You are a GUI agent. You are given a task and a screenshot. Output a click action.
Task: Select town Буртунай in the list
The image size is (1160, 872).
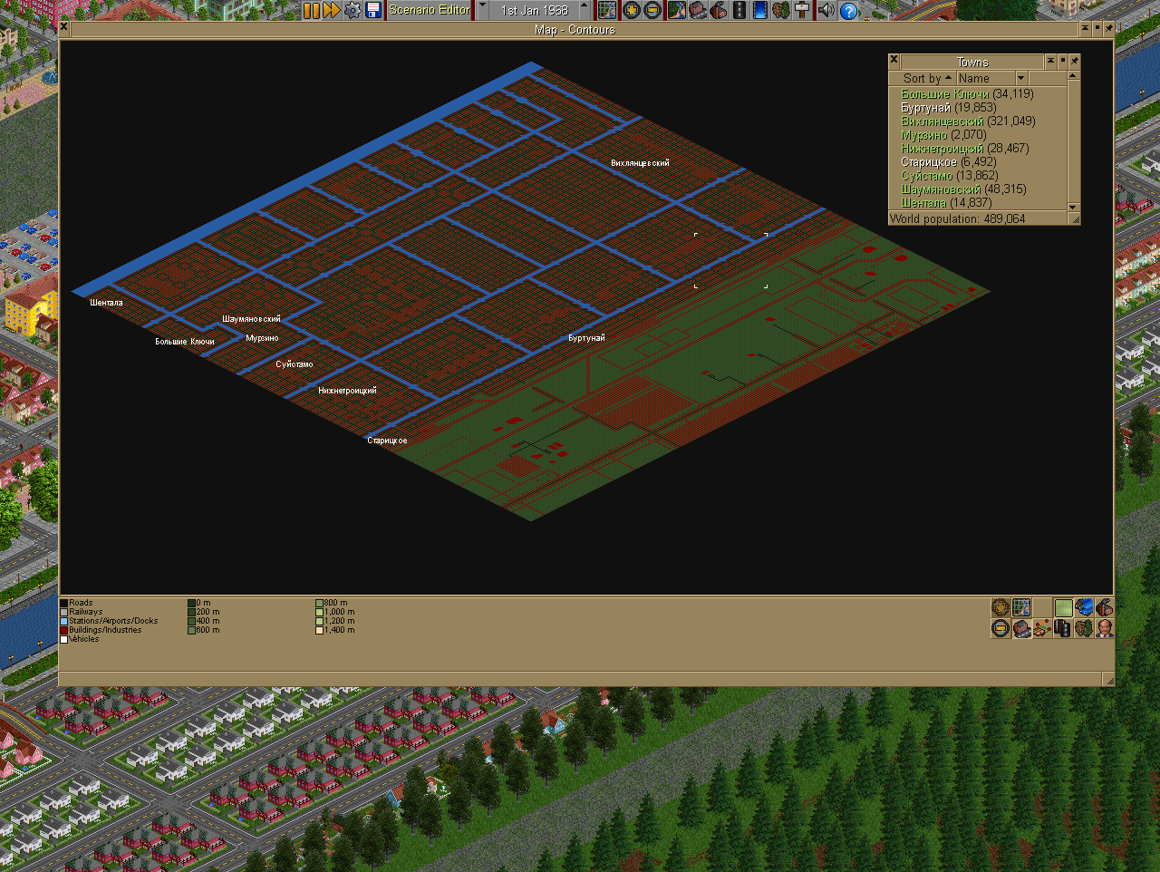[977, 107]
